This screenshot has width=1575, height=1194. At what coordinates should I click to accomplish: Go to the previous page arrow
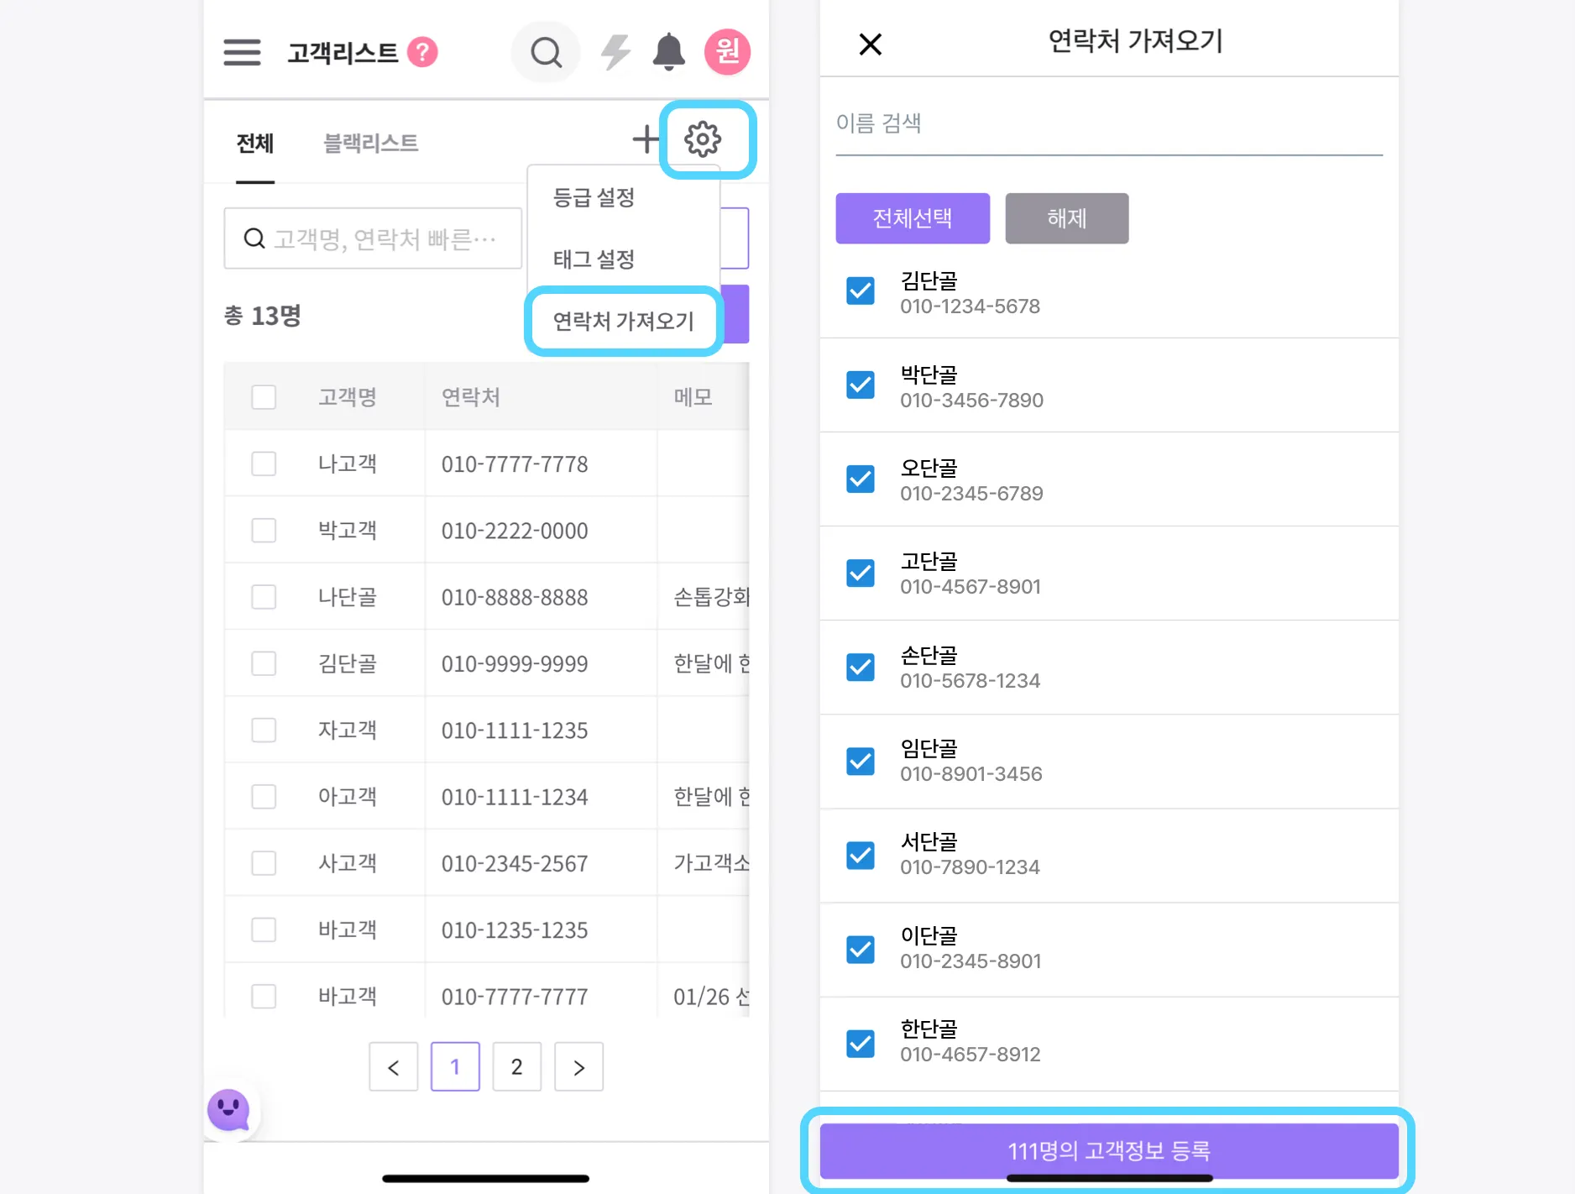[x=393, y=1067]
